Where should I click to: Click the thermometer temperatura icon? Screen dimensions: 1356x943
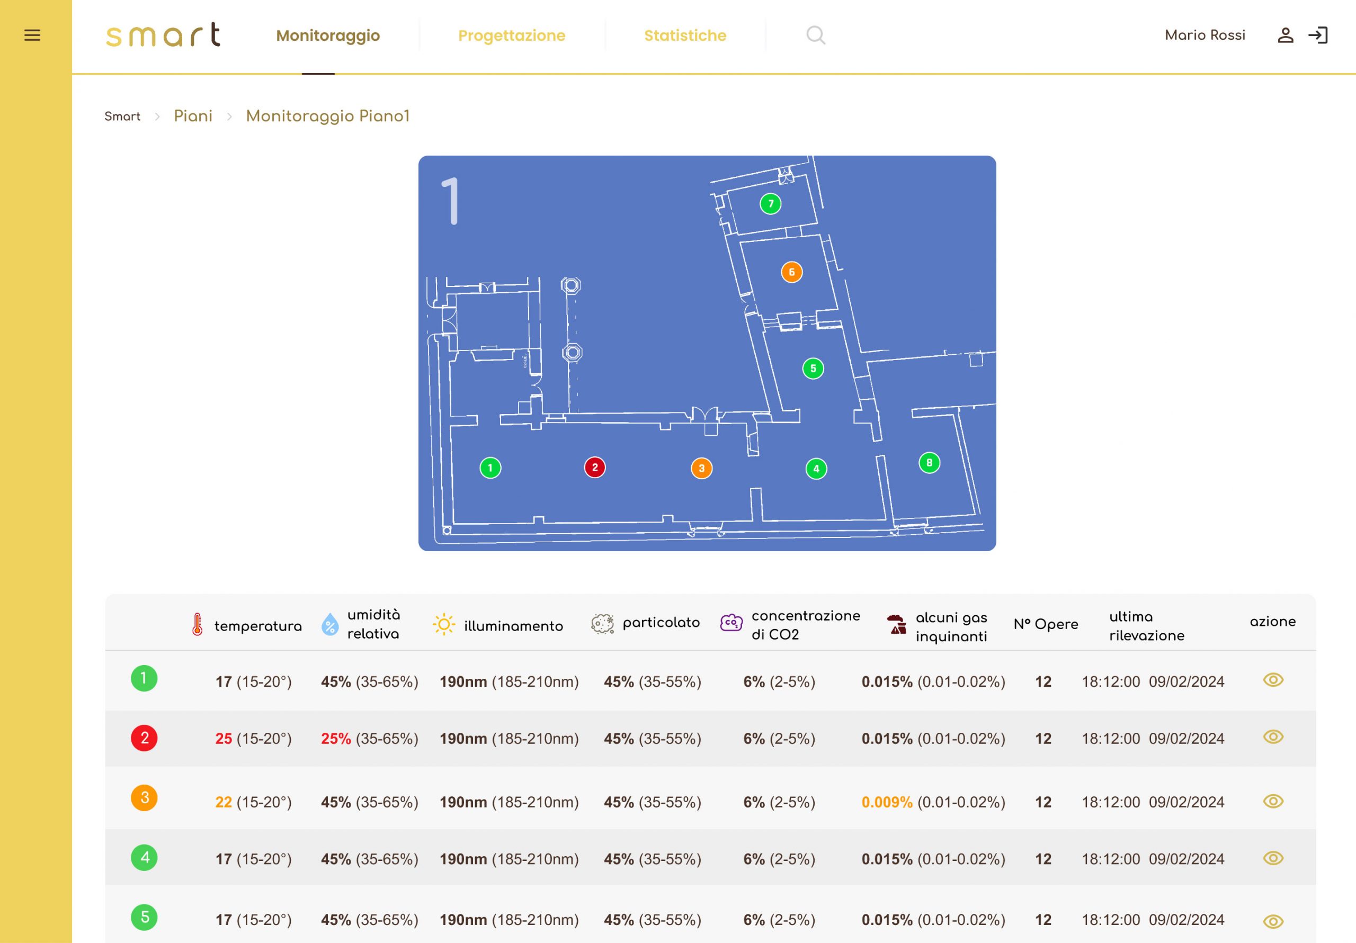[x=197, y=624]
